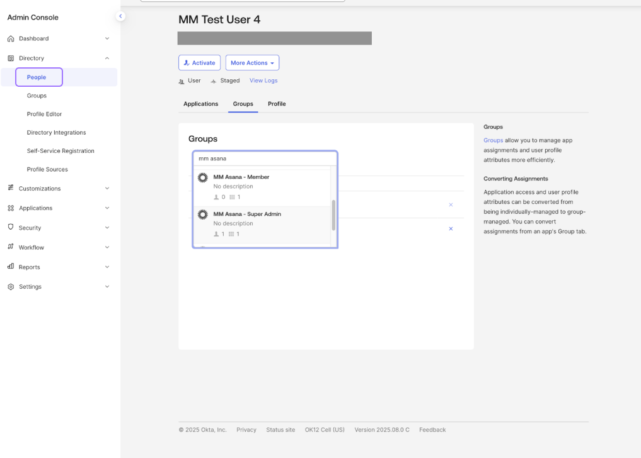
Task: Collapse the Directory section chevron
Action: [x=107, y=59]
